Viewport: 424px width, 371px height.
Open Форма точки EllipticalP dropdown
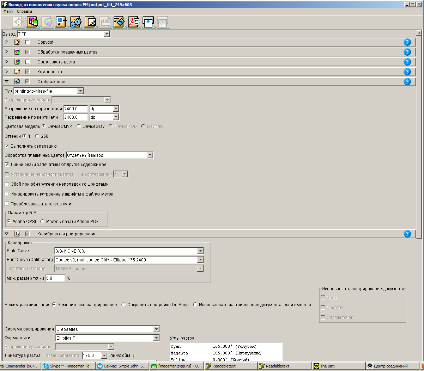[x=156, y=338]
